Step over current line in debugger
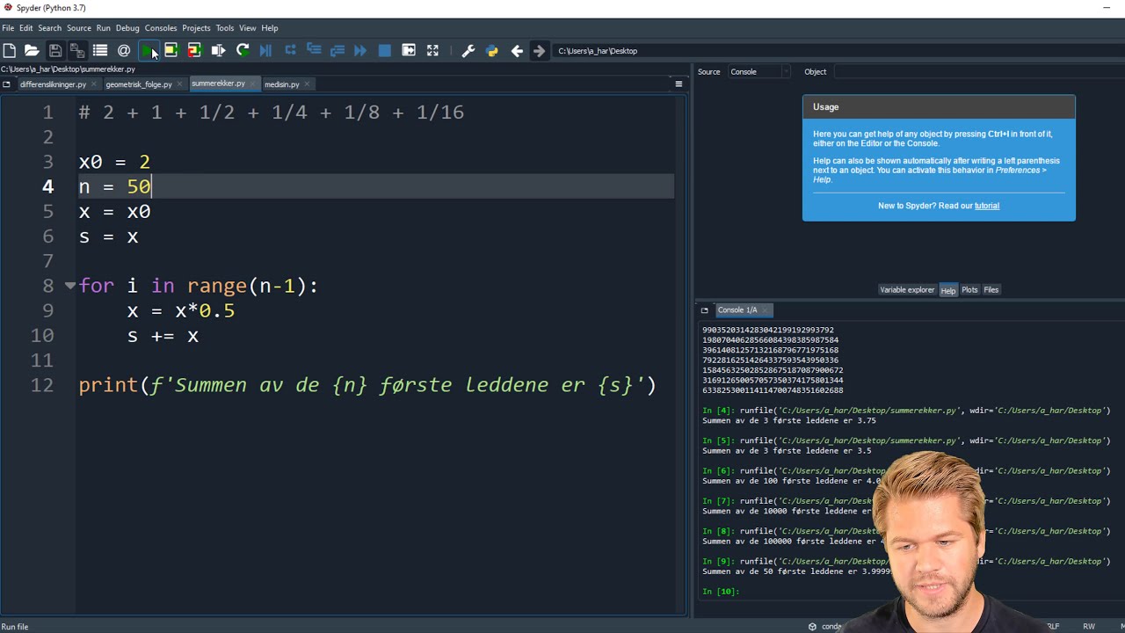 pyautogui.click(x=290, y=51)
